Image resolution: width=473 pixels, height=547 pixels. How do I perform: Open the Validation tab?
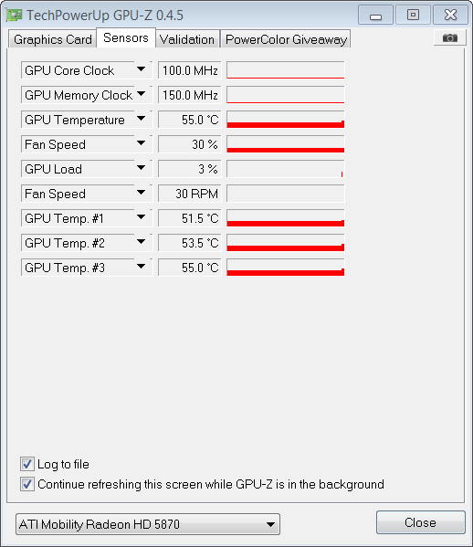pos(187,39)
